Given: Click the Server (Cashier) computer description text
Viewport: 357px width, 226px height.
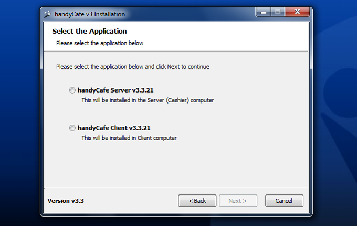Looking at the screenshot, I should [148, 100].
